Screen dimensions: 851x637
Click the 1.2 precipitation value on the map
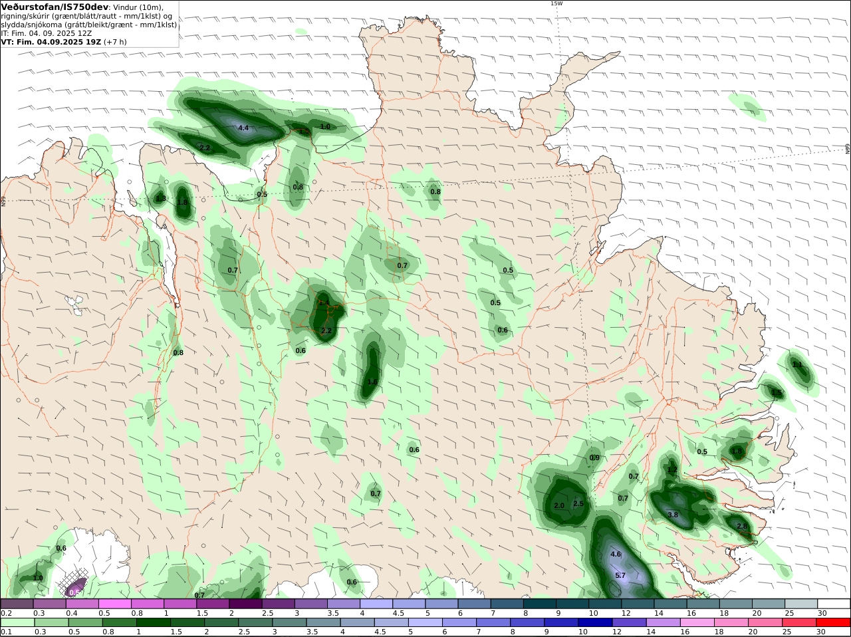point(672,469)
